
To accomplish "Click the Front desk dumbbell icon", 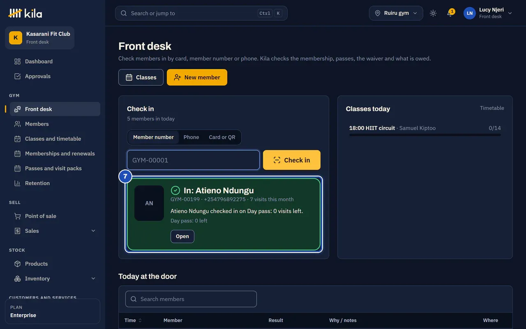I will pos(17,109).
